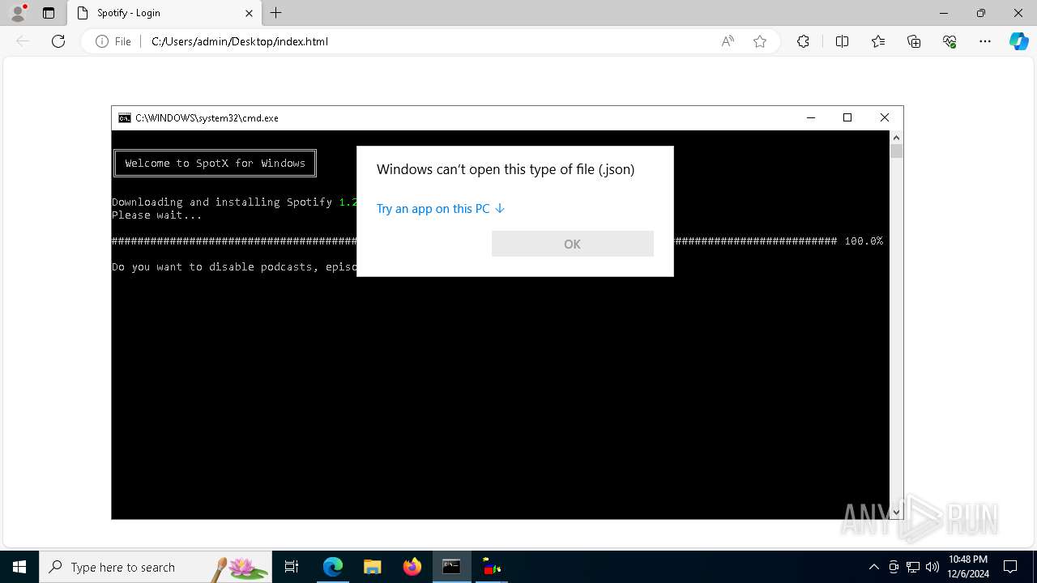Click the taskbar search box
The height and width of the screenshot is (583, 1037).
click(156, 567)
